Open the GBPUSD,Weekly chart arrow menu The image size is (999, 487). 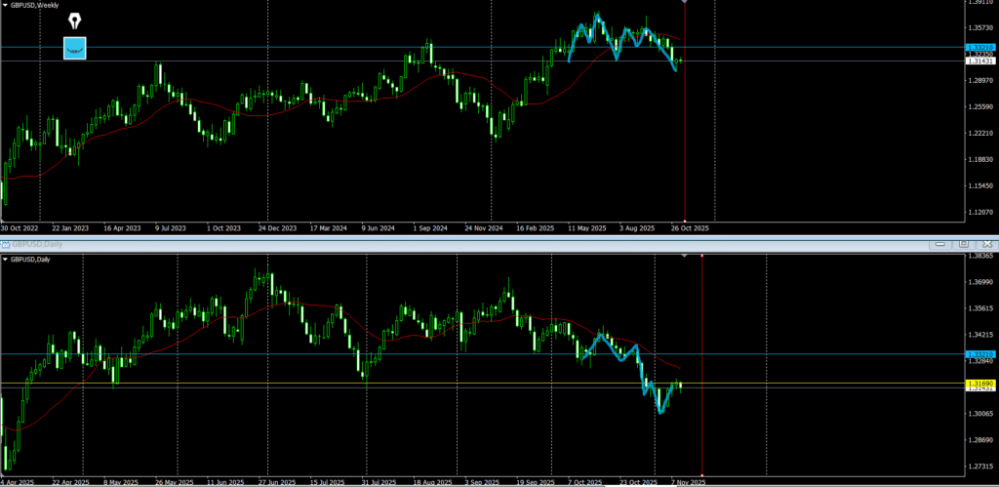click(x=5, y=6)
